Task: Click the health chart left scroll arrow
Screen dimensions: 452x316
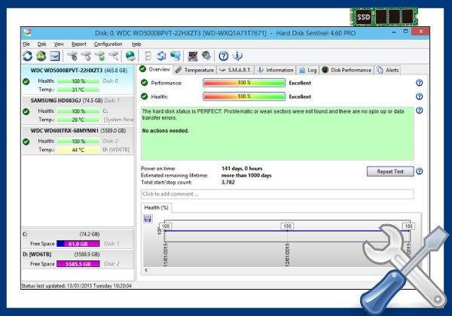Action: pyautogui.click(x=146, y=270)
